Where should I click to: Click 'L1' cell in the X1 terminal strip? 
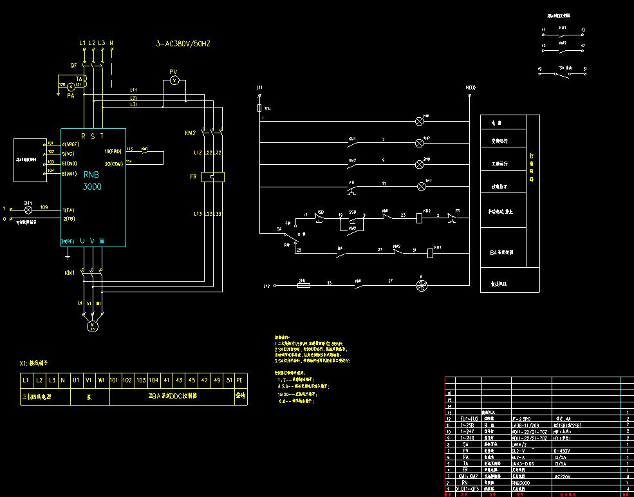click(26, 380)
